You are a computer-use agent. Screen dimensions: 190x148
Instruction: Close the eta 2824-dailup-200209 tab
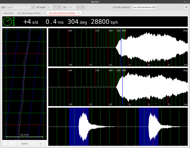pos(44,13)
